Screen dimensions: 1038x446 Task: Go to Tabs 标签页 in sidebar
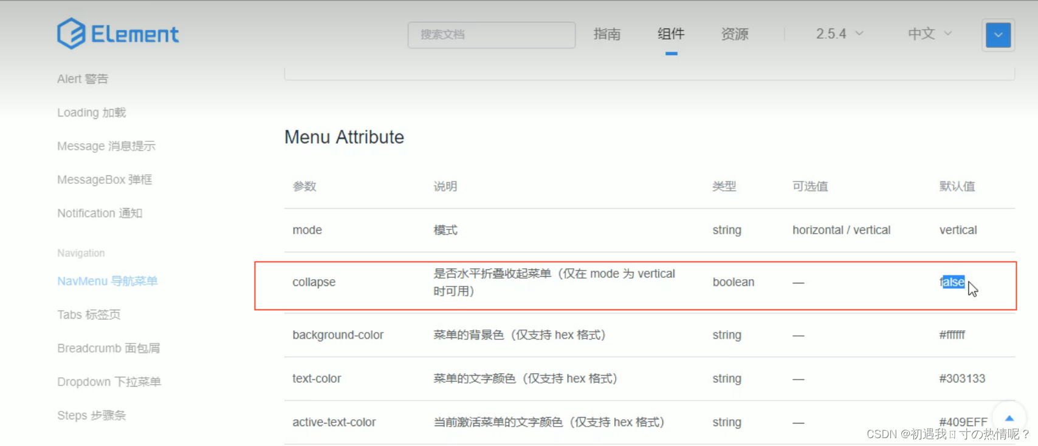click(89, 314)
